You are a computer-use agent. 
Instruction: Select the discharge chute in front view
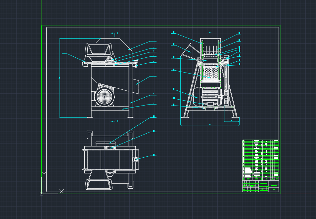coord(136,86)
